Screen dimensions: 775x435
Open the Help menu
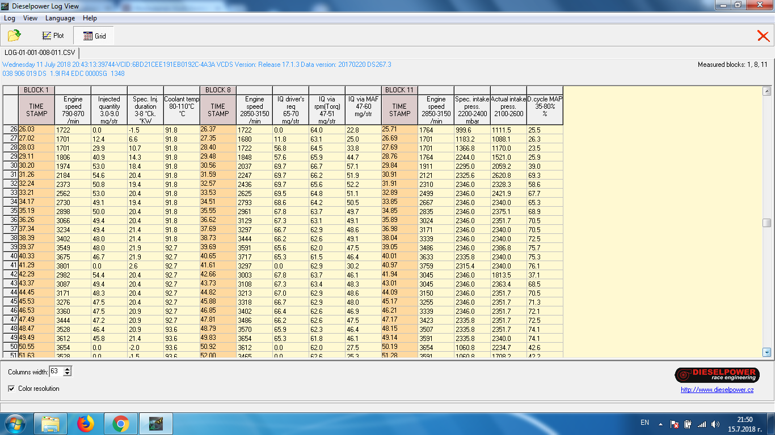tap(90, 18)
